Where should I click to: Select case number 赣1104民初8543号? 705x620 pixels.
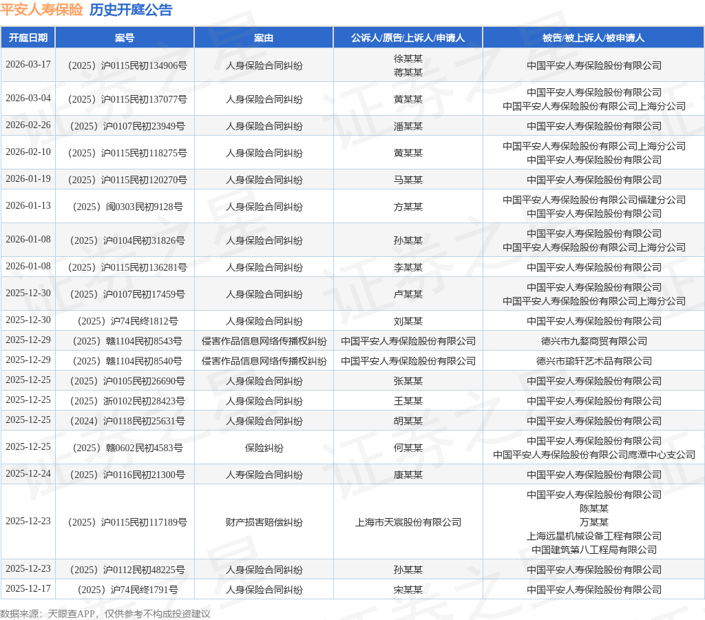click(x=127, y=341)
